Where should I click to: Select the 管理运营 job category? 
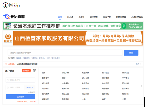86,83
